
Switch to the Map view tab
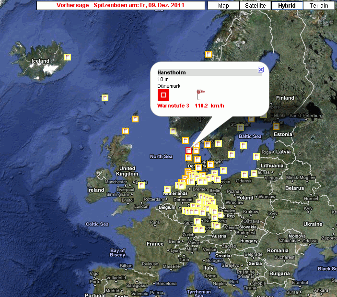coord(223,6)
